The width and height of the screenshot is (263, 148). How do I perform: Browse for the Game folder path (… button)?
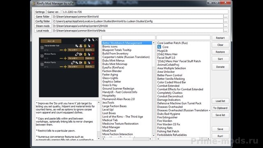click(226, 16)
